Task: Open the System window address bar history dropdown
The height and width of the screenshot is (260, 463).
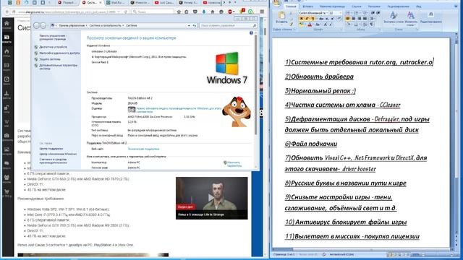Action: (189, 26)
